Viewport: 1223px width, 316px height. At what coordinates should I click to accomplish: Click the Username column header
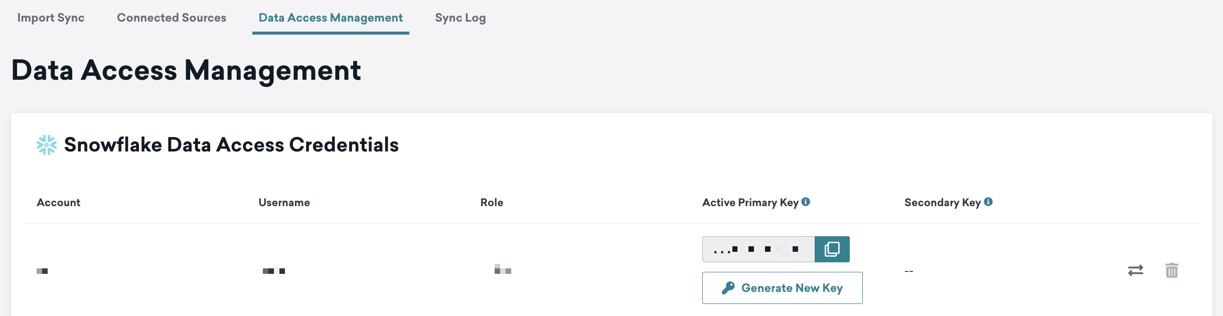[x=284, y=203]
